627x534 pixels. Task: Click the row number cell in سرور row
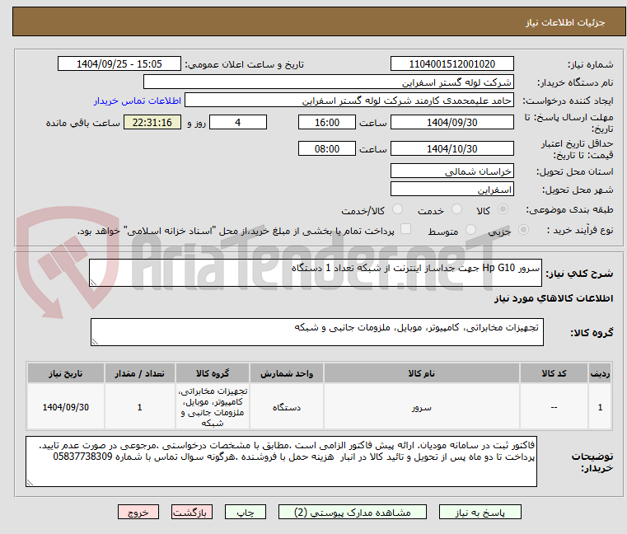pos(600,407)
